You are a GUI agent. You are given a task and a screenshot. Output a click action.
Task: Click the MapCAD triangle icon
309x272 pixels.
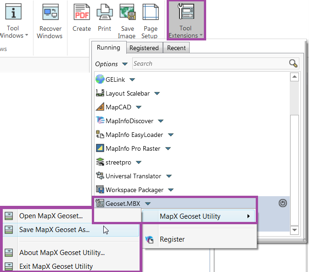[x=100, y=107]
